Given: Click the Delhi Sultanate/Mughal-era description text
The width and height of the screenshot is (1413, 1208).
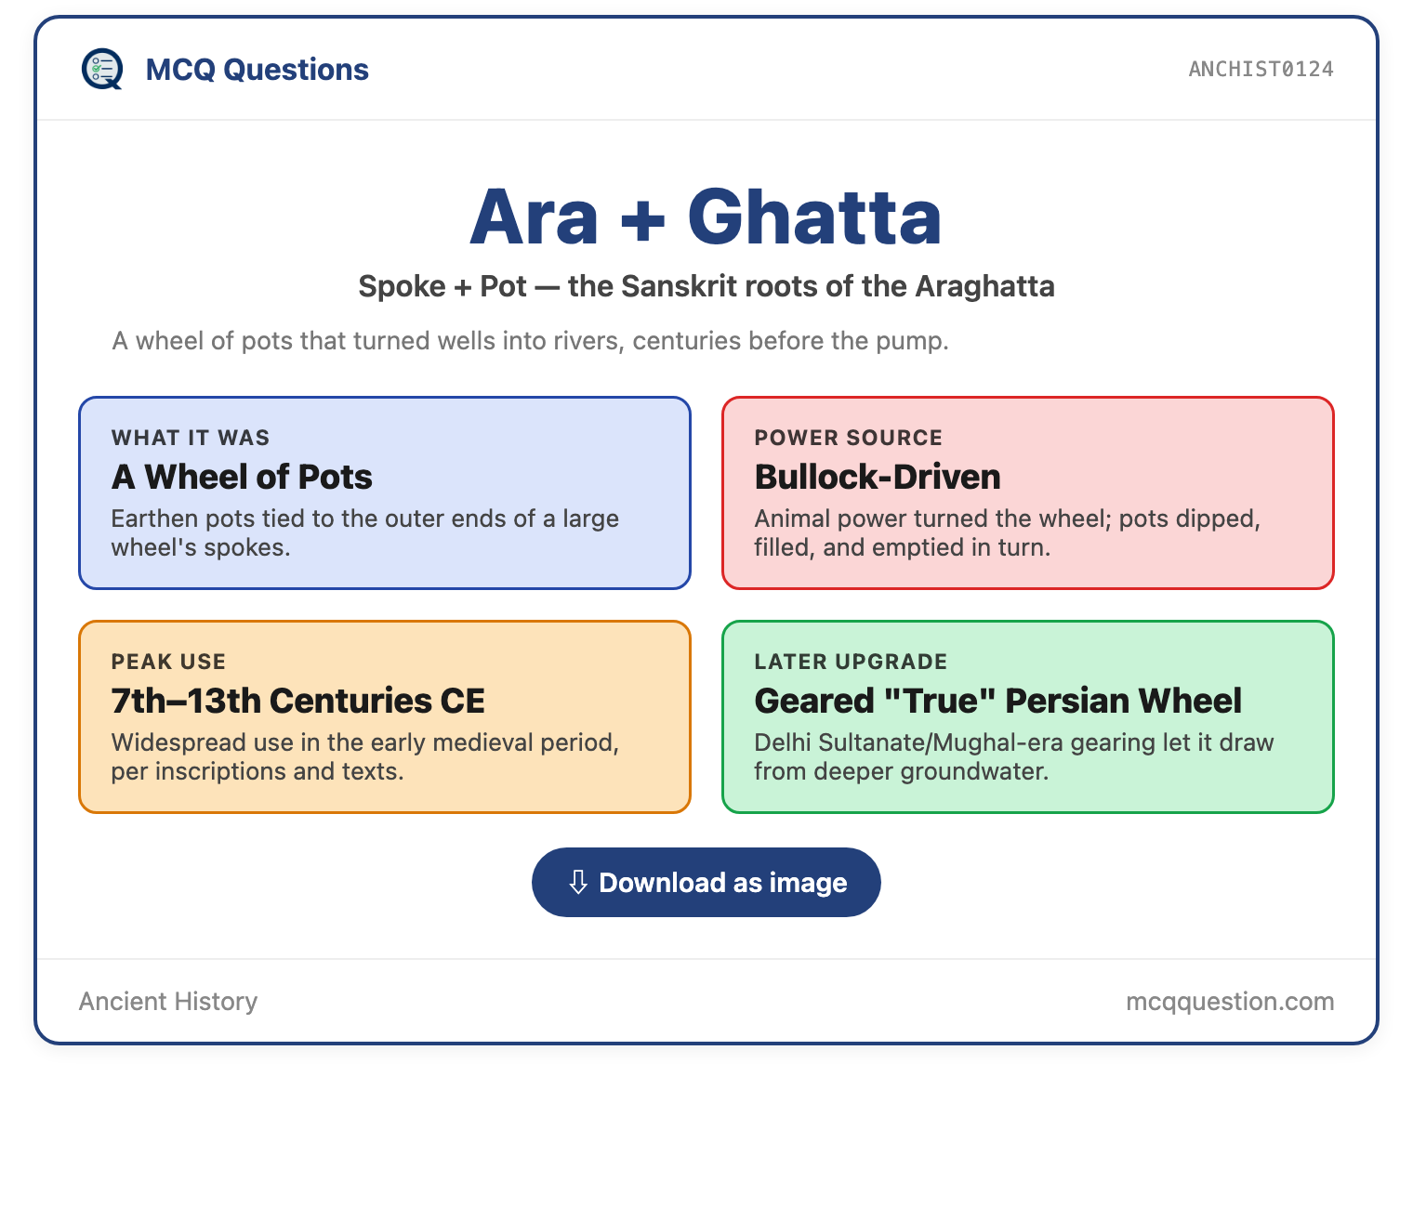Looking at the screenshot, I should pyautogui.click(x=1014, y=756).
